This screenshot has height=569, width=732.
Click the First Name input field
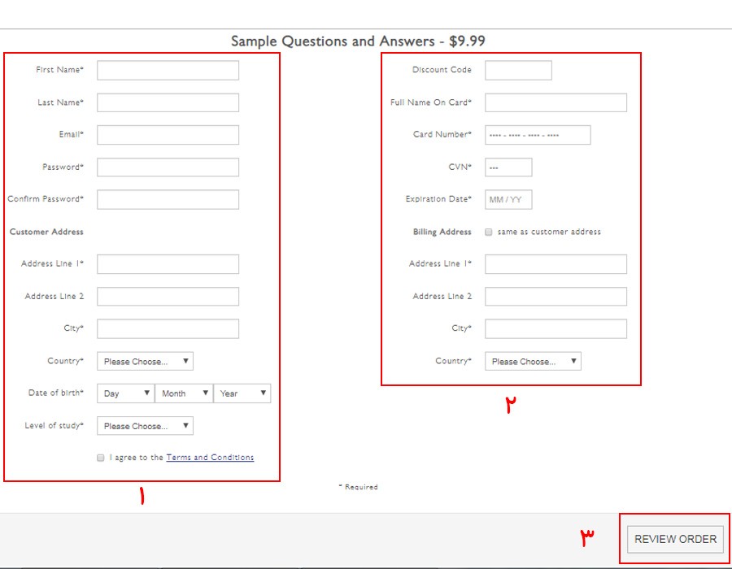coord(168,71)
